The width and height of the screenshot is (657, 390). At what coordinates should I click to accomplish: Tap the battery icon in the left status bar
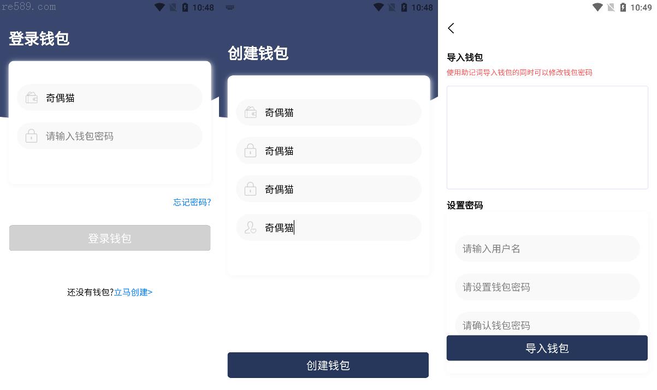tap(185, 7)
